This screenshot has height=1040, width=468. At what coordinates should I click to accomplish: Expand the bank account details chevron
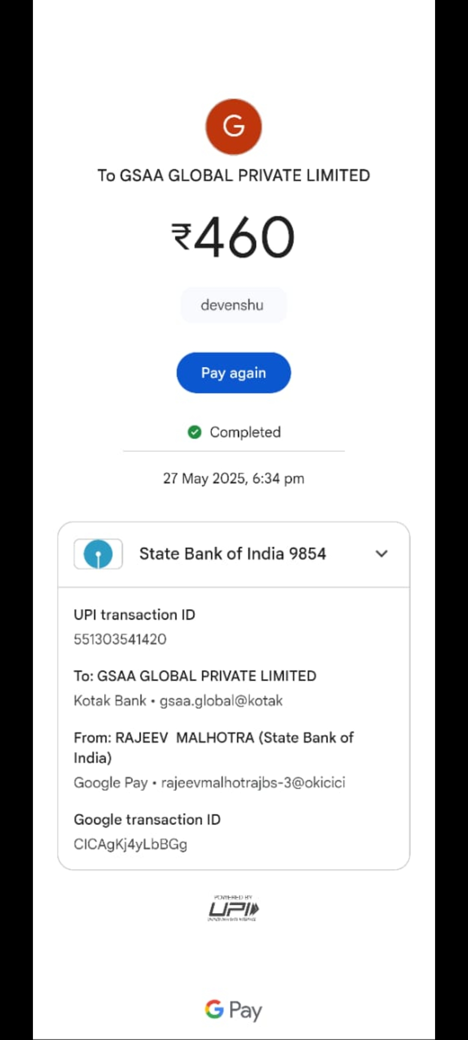381,554
